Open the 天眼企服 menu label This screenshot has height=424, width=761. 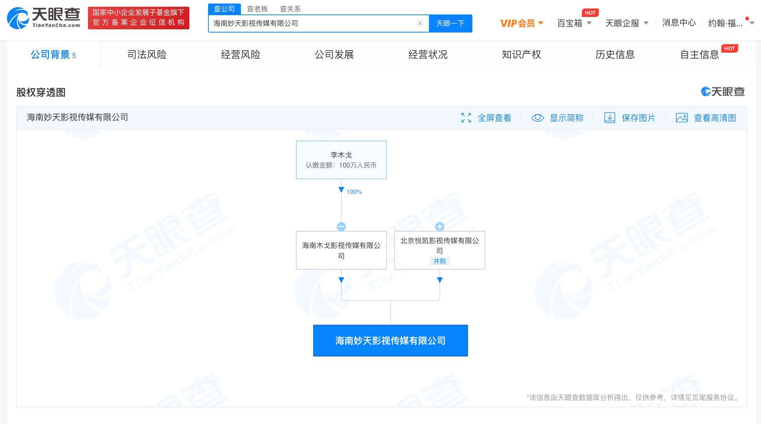622,23
